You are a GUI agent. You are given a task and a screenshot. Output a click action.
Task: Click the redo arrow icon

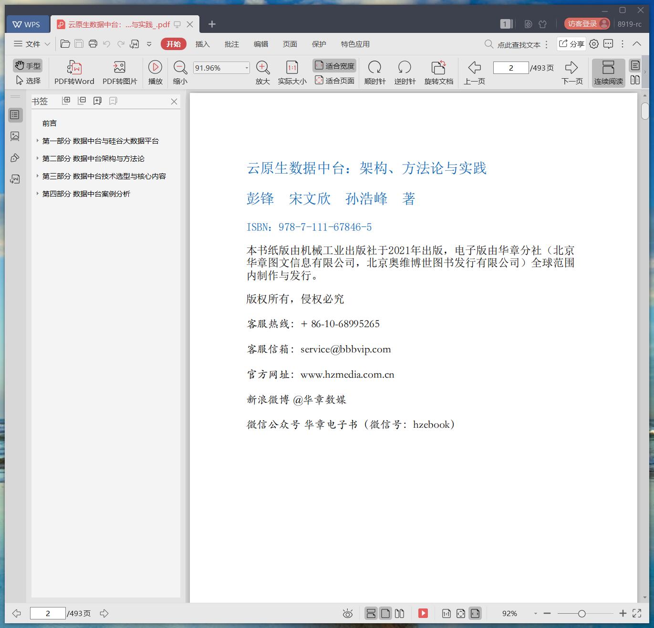121,44
